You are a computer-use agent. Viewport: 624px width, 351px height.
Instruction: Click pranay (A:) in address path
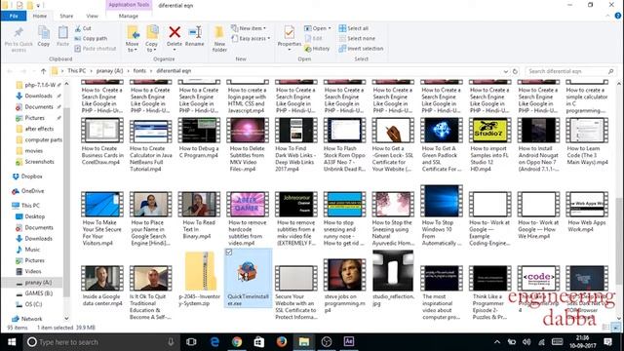[x=109, y=71]
